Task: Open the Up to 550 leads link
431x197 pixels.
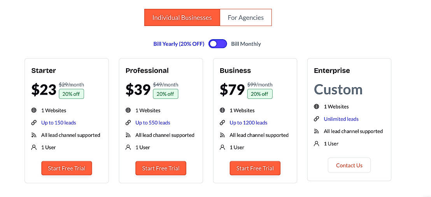Action: pos(152,123)
